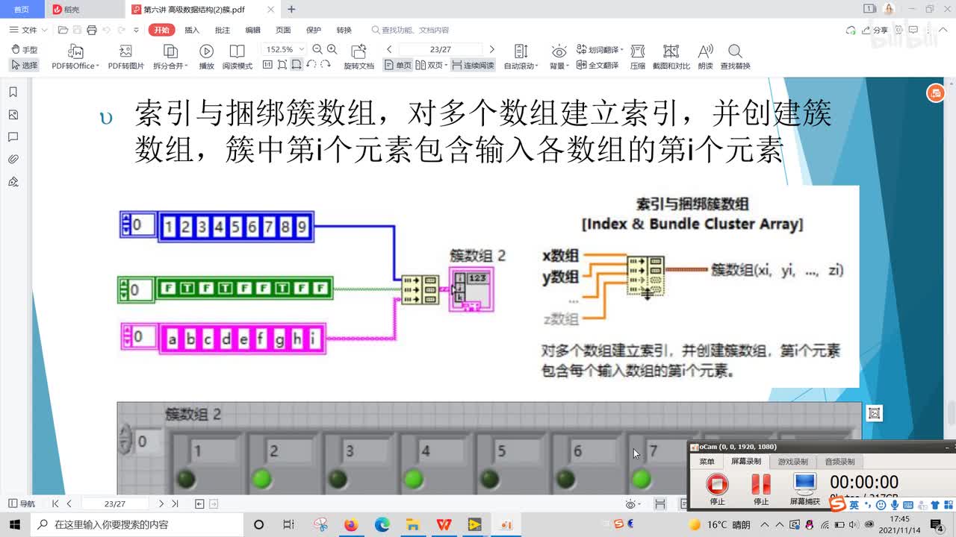The image size is (956, 537).
Task: Go to previous page in the ribbon
Action: 389,49
